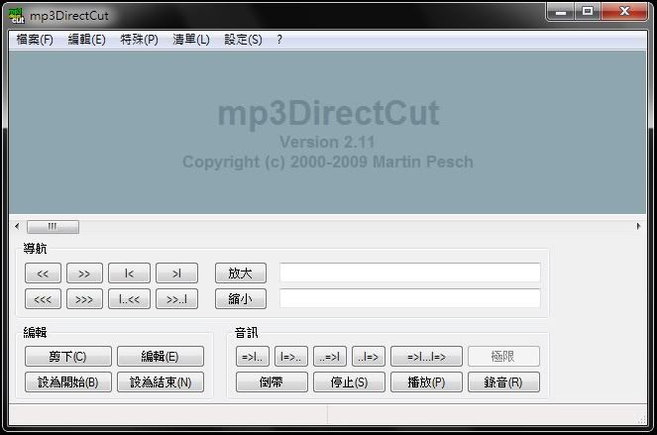The image size is (657, 435).
Task: Click the >>> fast forward button
Action: pyautogui.click(x=84, y=299)
